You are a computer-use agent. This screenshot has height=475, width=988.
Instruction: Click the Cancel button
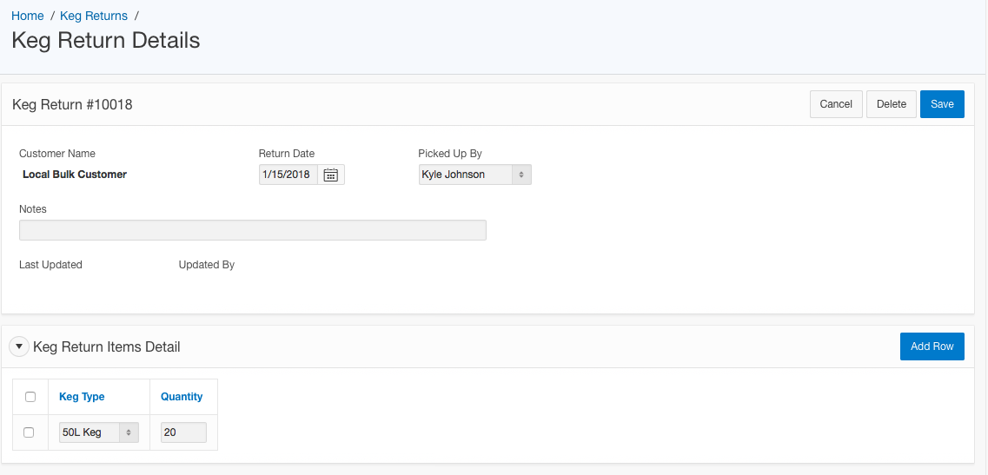pyautogui.click(x=836, y=104)
